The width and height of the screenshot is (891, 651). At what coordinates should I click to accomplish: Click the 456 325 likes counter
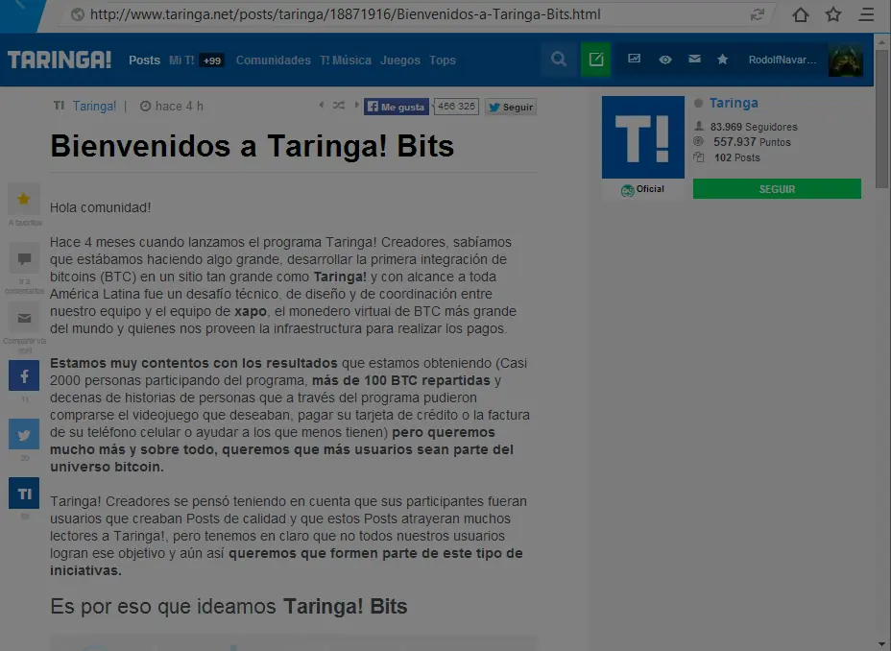click(456, 107)
